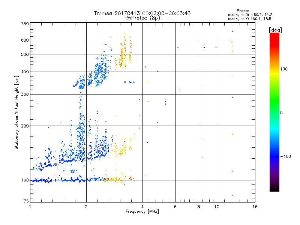The height and width of the screenshot is (225, 300).
Task: Click the x-axis tick label '6'
Action: pyautogui.click(x=175, y=207)
